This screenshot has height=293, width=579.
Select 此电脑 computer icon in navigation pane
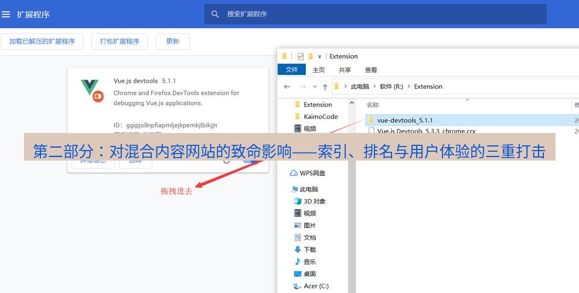click(294, 189)
